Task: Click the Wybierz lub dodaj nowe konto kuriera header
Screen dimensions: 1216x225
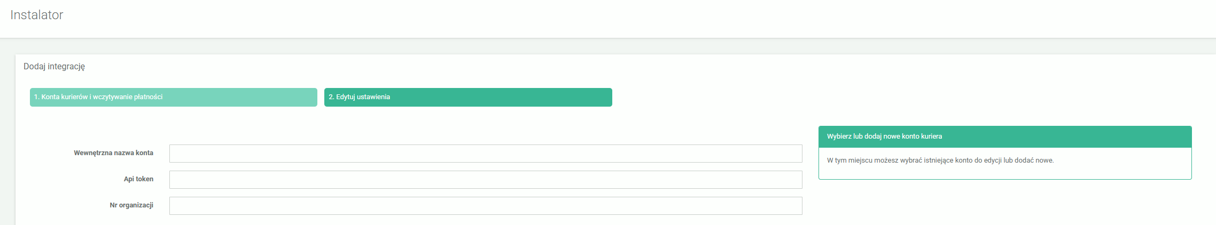Action: [884, 136]
